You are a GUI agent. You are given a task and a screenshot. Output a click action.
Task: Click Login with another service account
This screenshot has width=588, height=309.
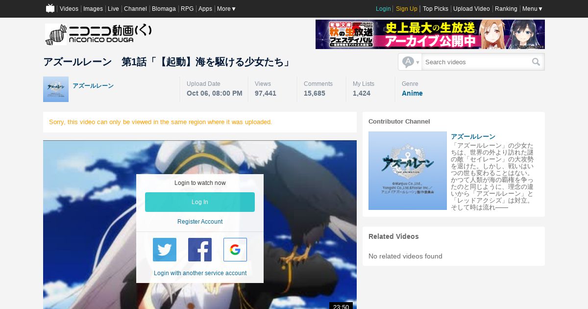pyautogui.click(x=200, y=273)
